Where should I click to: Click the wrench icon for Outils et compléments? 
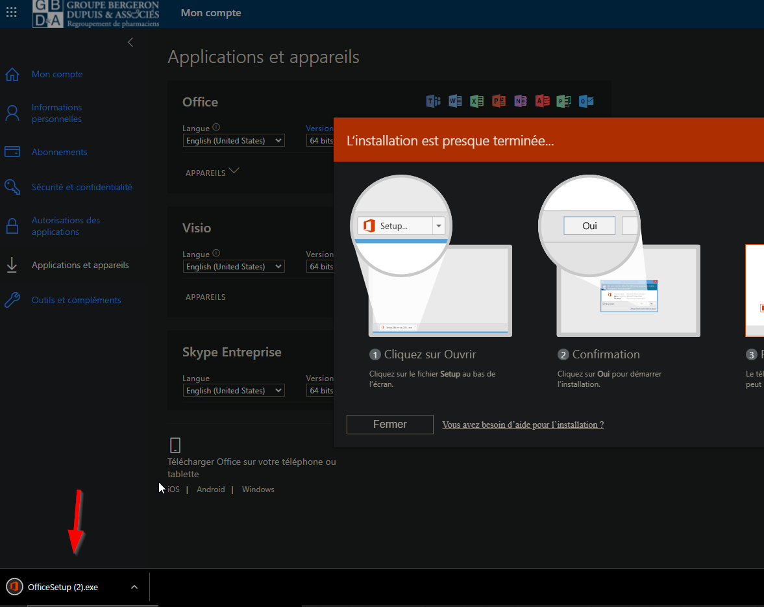click(12, 300)
